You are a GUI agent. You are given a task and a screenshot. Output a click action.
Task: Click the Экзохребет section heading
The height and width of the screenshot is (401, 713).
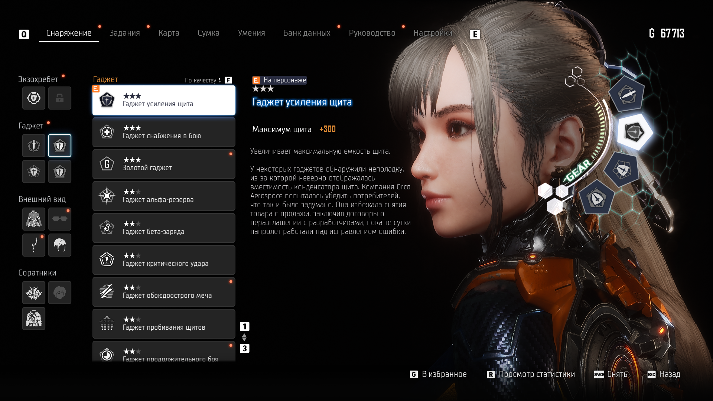click(38, 79)
